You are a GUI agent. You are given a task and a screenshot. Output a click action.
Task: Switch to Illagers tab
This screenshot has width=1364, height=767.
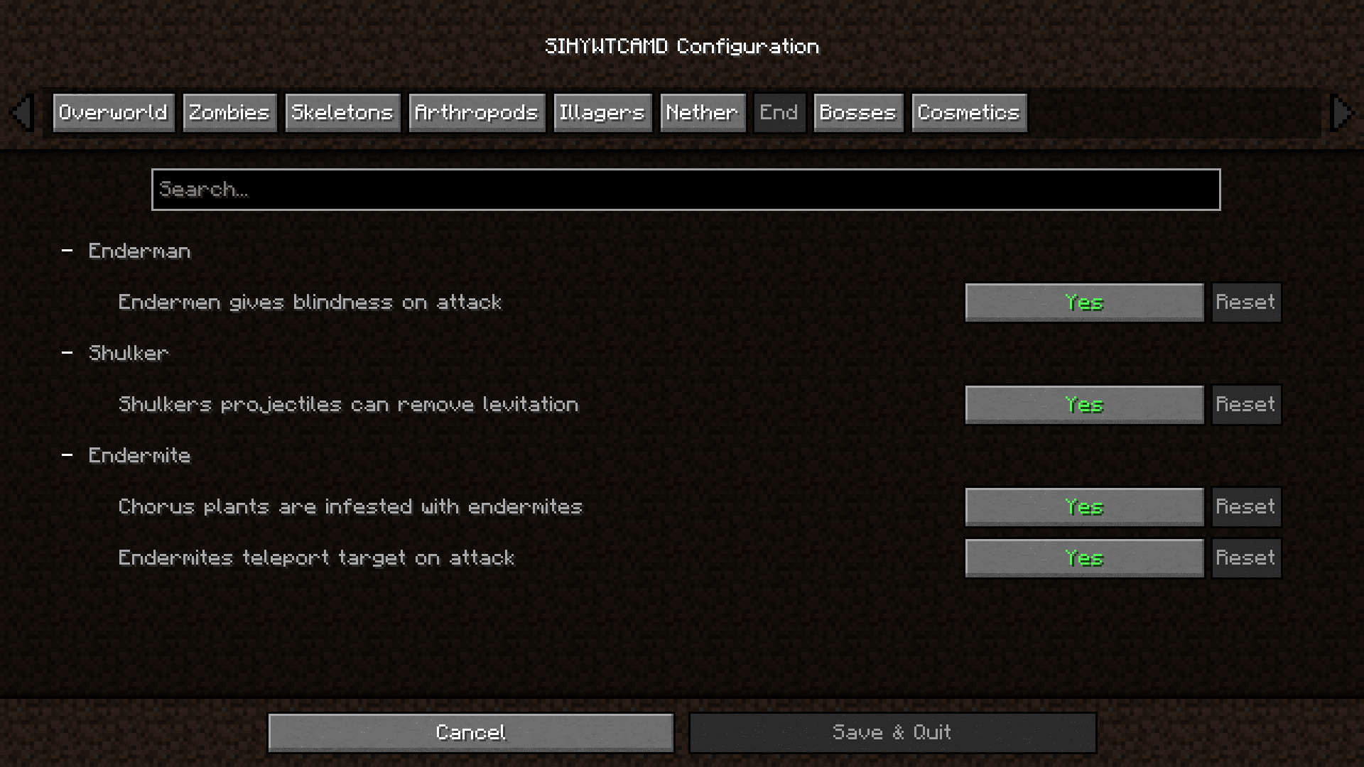pos(602,112)
